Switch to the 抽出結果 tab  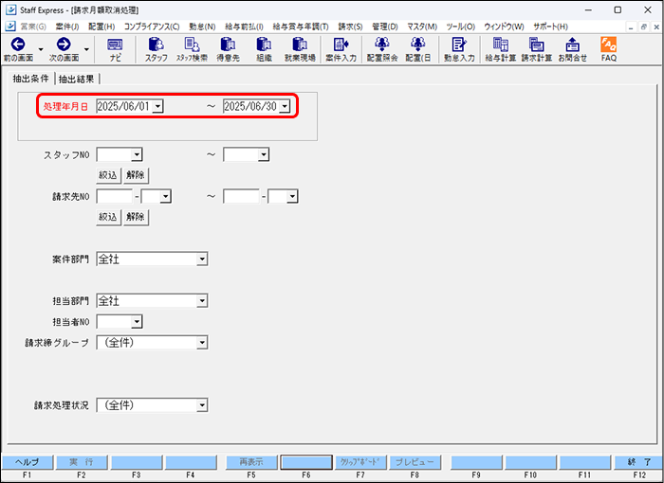77,80
